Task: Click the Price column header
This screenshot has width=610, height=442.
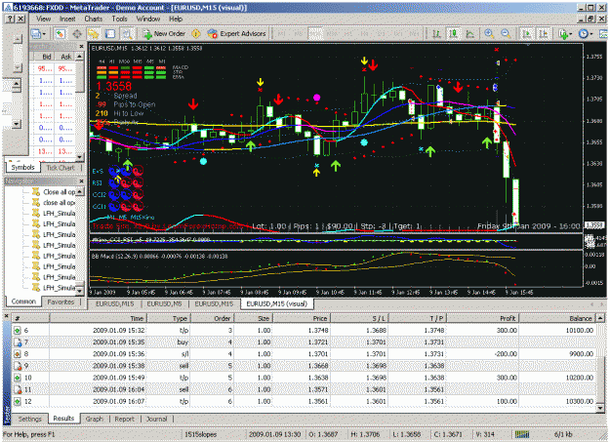Action: tap(302, 318)
